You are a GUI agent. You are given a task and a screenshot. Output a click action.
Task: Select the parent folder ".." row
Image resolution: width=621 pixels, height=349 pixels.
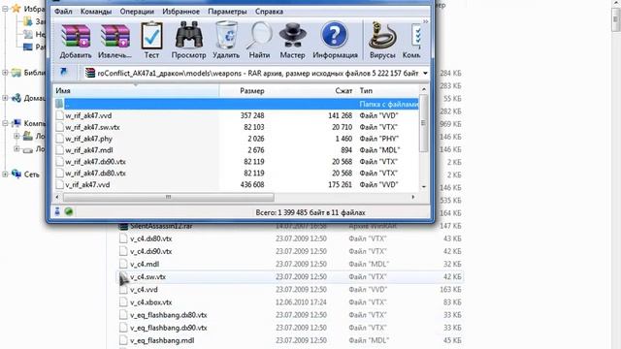click(x=236, y=104)
